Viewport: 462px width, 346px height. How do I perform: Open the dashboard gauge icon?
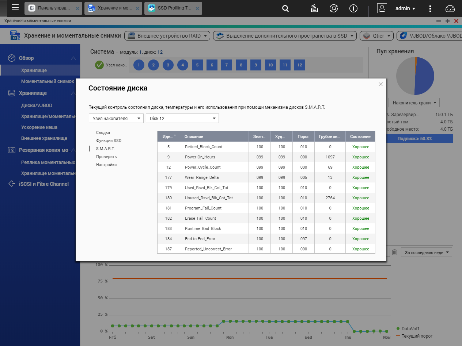tap(450, 8)
